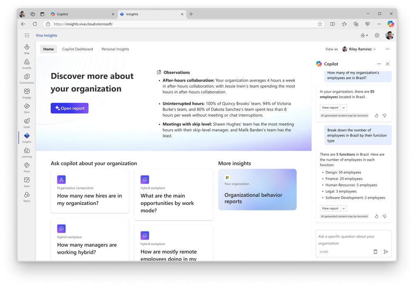Screen dimensions: 414x287
Task: Expand the View report arrow under the 85 employees answer
Action: pyautogui.click(x=344, y=108)
